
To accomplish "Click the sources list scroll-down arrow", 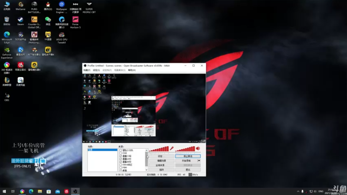I will click(x=146, y=170).
